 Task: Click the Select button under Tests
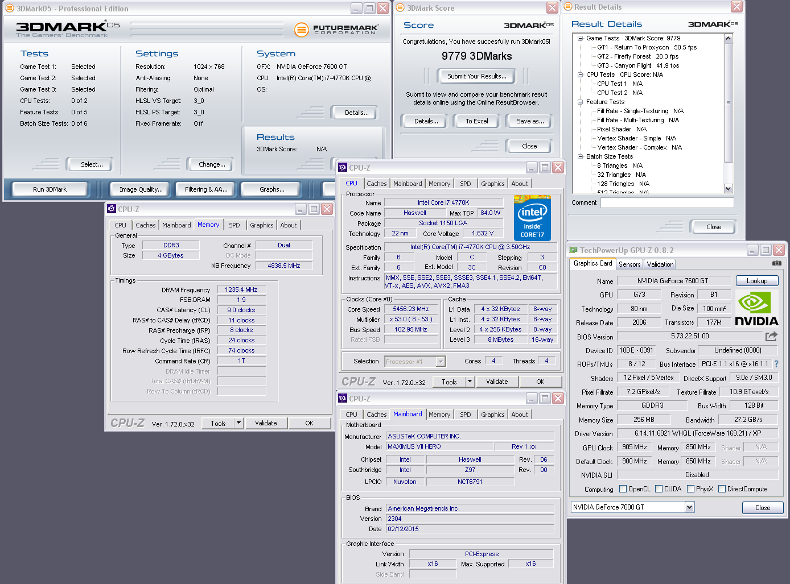(x=91, y=164)
